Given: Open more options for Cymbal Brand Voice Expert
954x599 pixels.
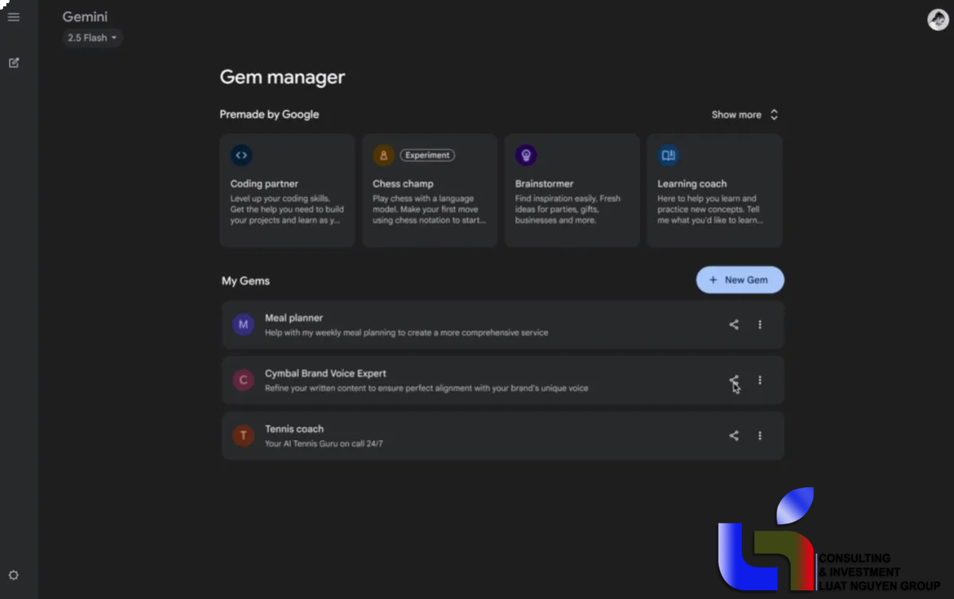Looking at the screenshot, I should [760, 381].
